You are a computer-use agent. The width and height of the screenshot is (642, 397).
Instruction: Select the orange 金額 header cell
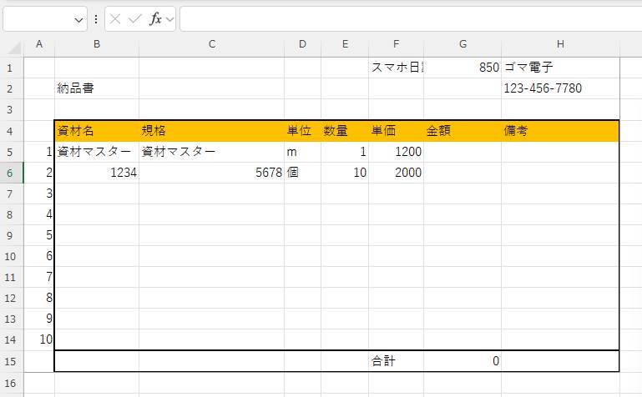462,131
